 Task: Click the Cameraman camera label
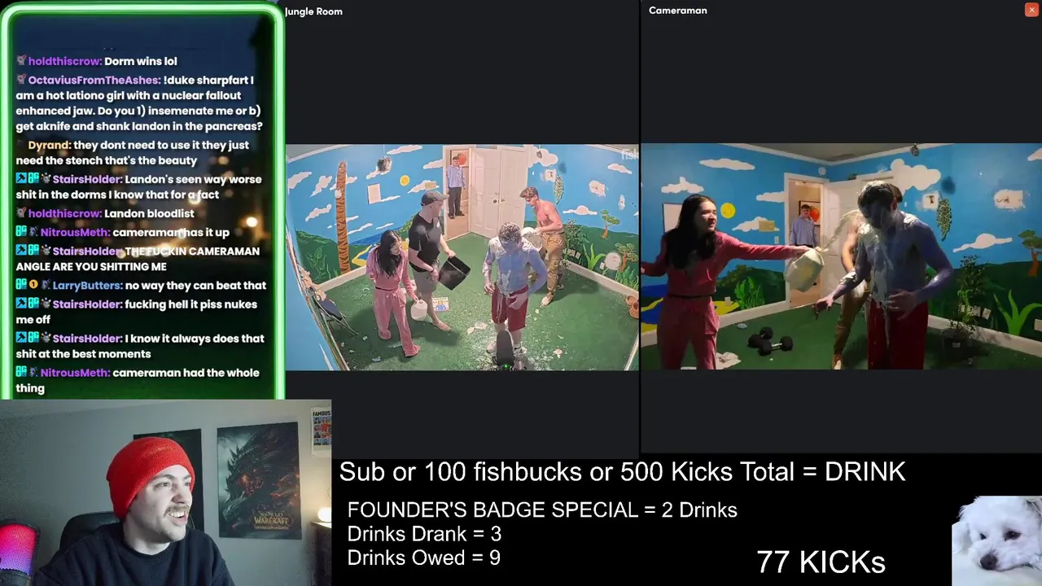click(x=677, y=11)
